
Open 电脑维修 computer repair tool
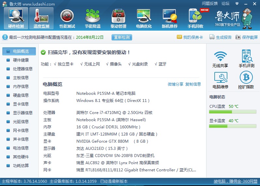click(x=221, y=80)
